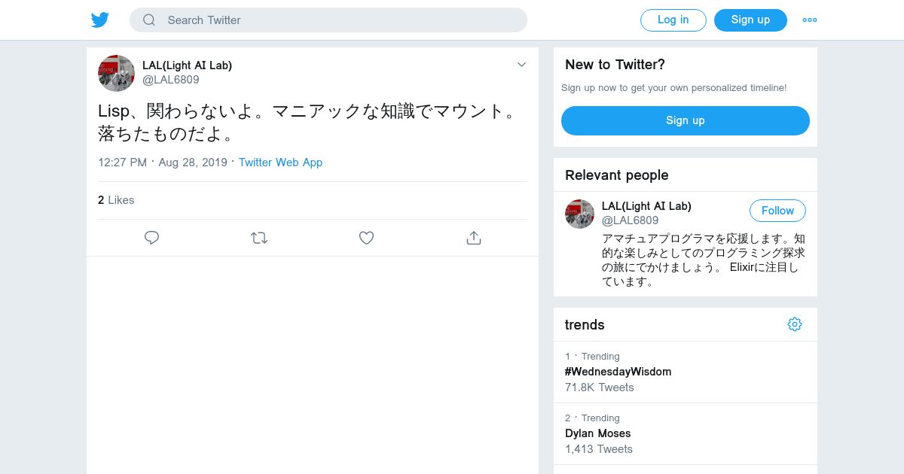Click the Log in button
The width and height of the screenshot is (904, 474).
[x=673, y=20]
